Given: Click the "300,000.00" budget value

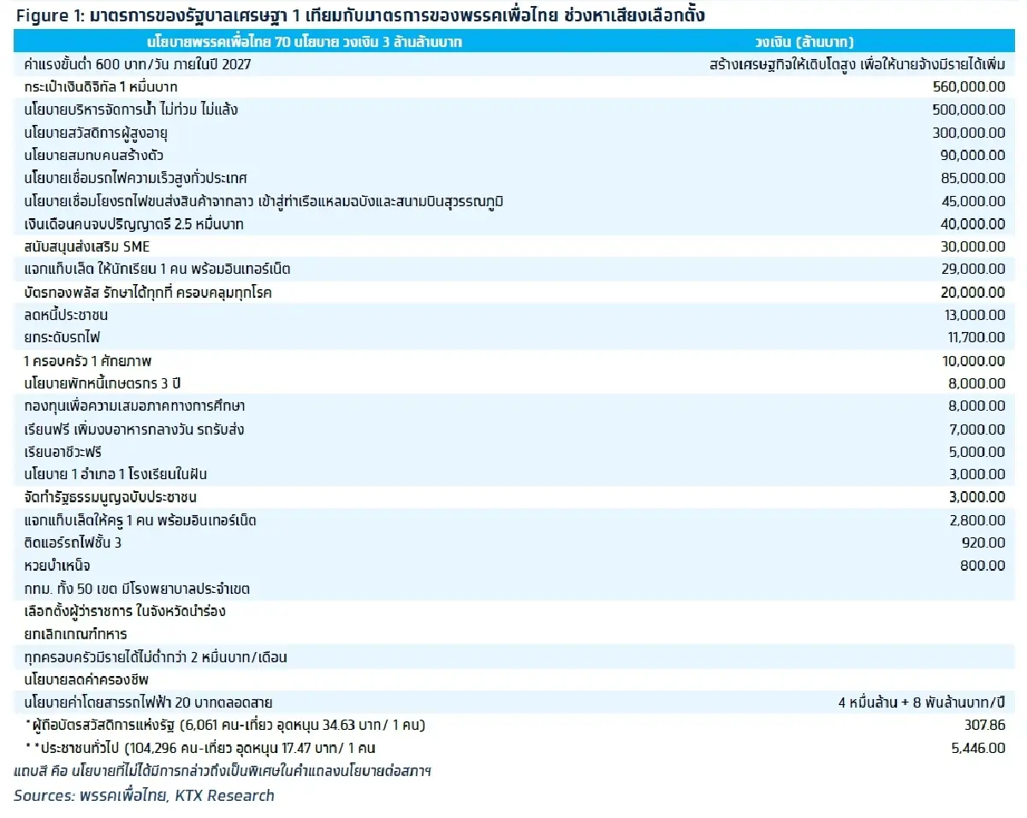Looking at the screenshot, I should click(x=969, y=133).
